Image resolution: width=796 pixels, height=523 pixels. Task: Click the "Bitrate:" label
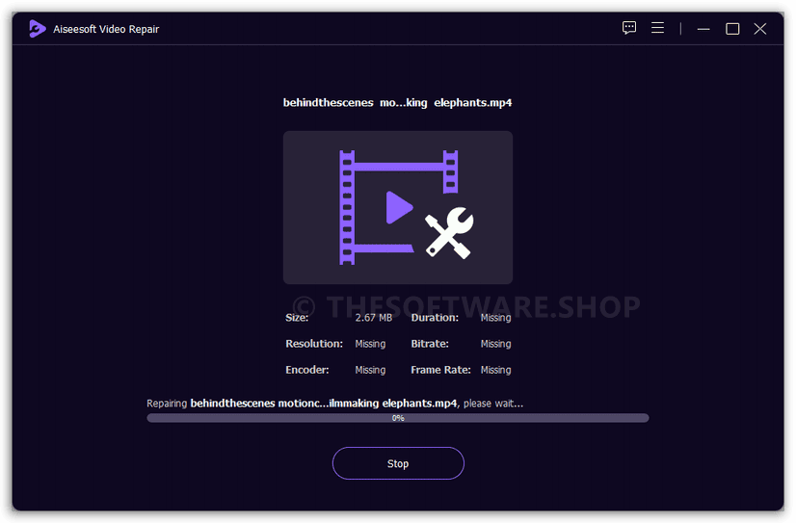click(x=430, y=344)
